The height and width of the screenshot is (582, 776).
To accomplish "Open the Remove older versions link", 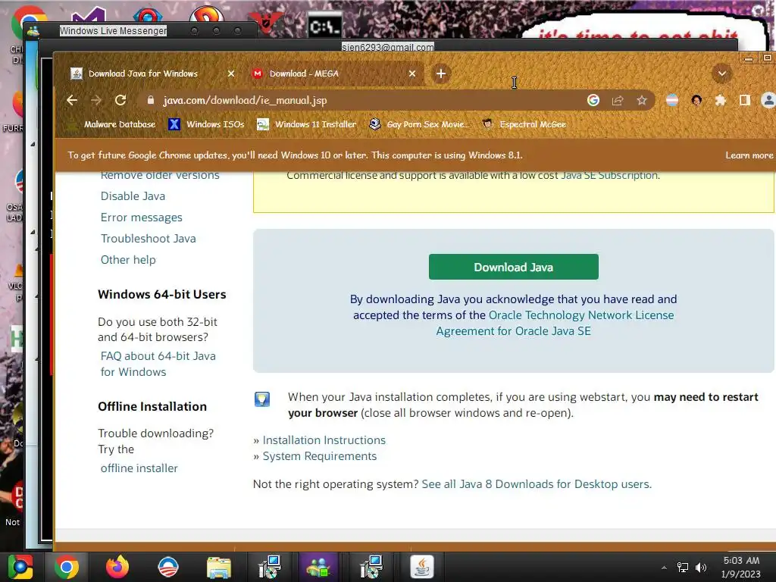I will 159,175.
